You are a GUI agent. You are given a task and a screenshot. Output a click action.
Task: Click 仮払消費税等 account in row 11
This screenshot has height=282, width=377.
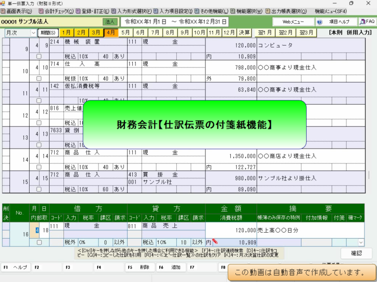click(x=82, y=86)
